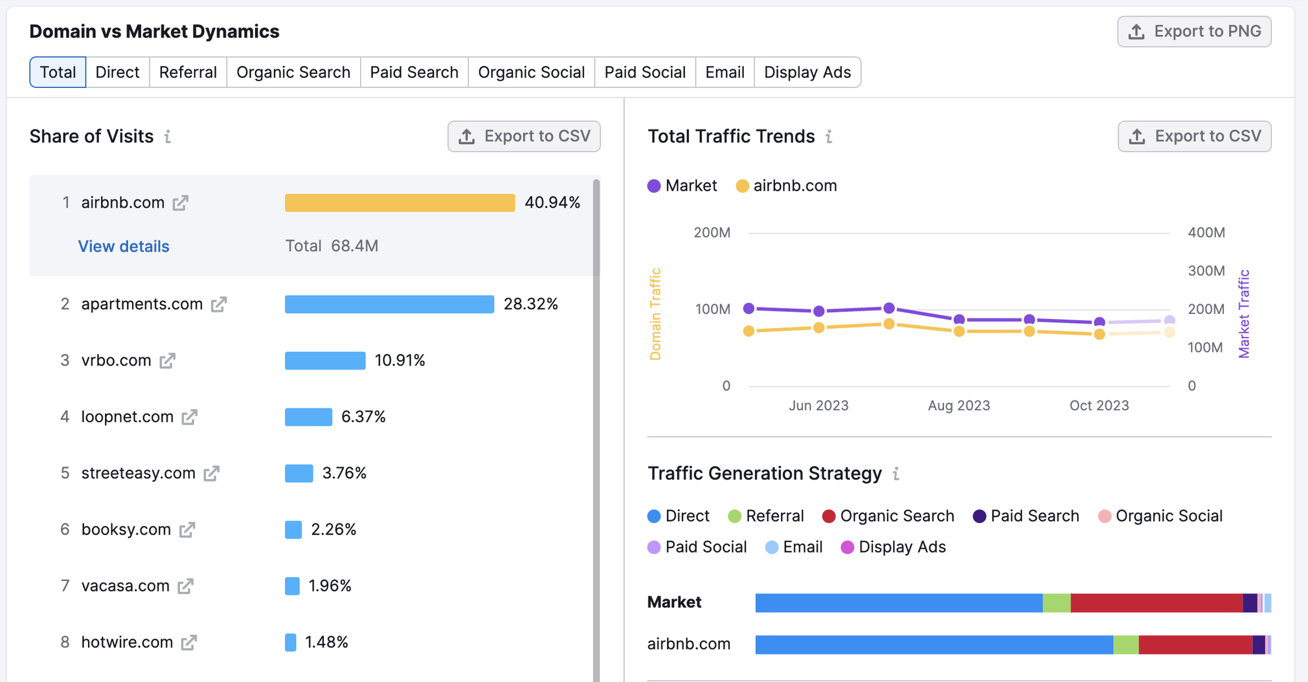This screenshot has height=682, width=1308.
Task: Open streeteasy.com external link icon
Action: [212, 474]
